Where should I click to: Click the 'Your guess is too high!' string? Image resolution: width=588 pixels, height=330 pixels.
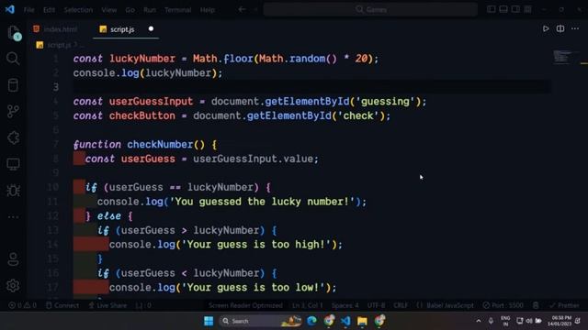pos(256,245)
